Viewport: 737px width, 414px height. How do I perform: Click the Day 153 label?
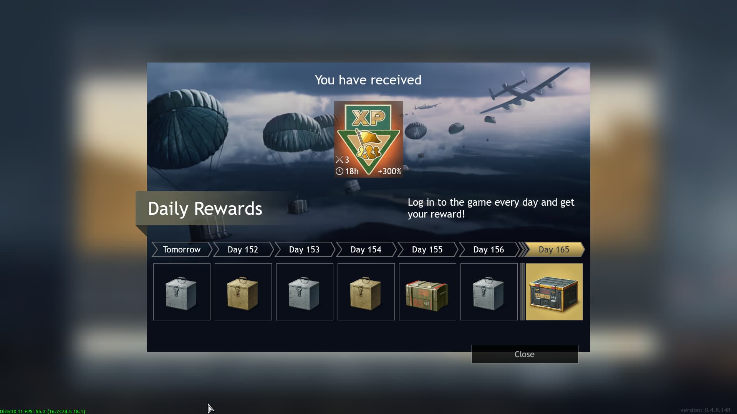(x=305, y=249)
